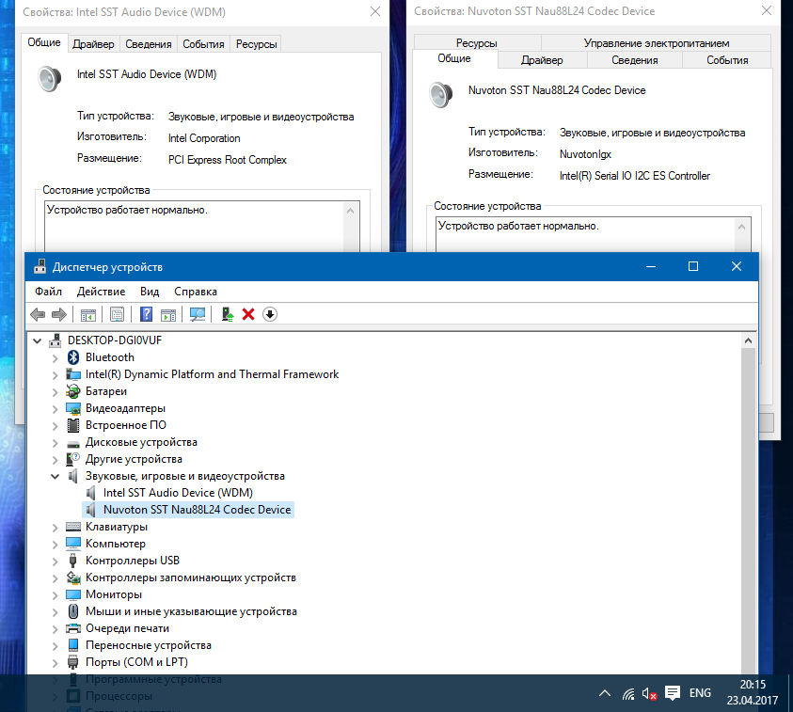Open the Файл menu
This screenshot has width=793, height=712.
48,292
